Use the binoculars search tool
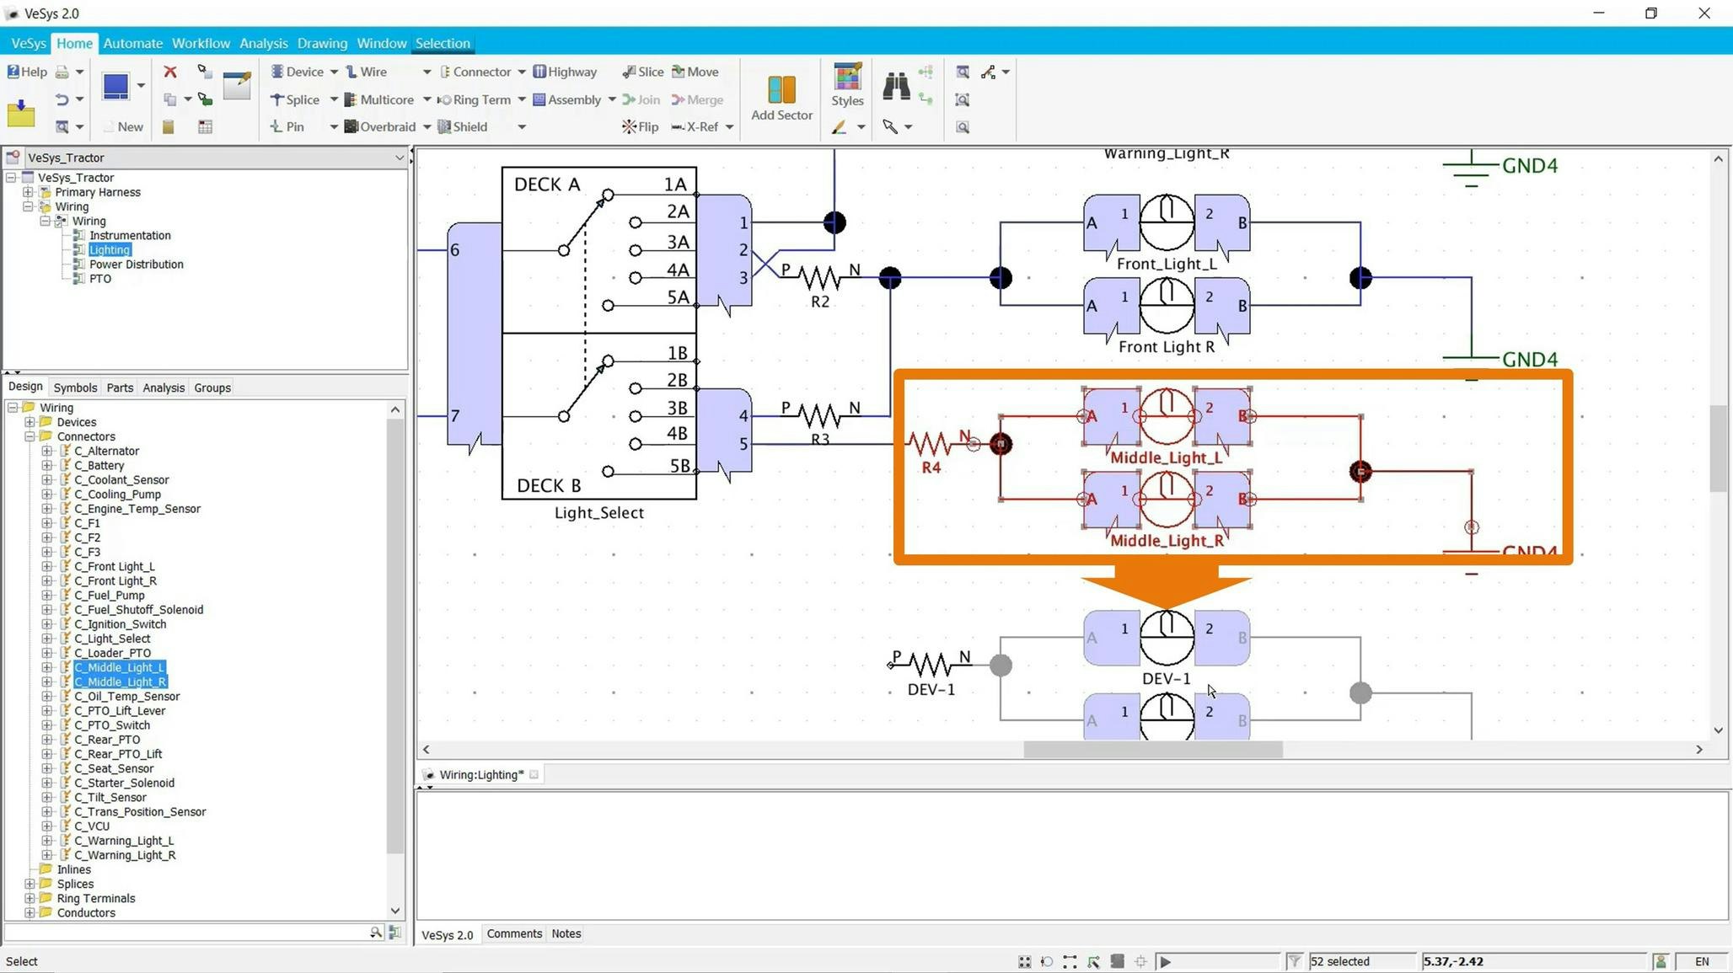This screenshot has width=1733, height=973. (895, 84)
